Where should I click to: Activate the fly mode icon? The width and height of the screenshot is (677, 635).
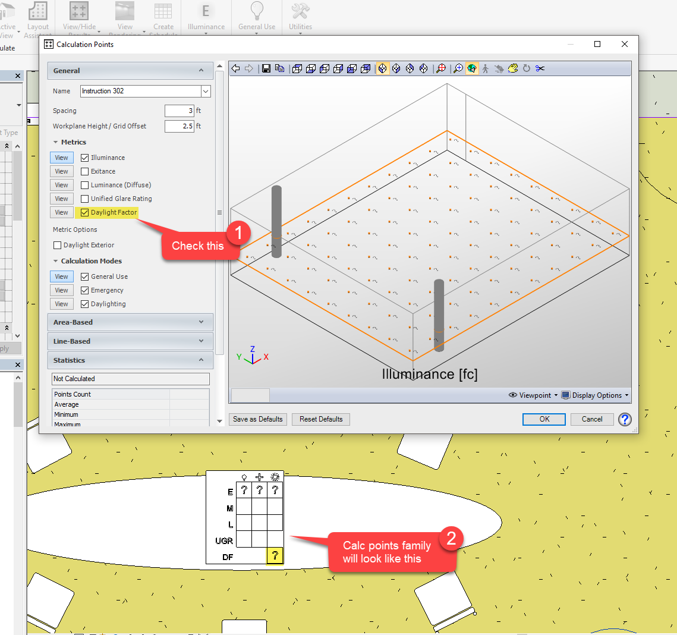point(499,68)
